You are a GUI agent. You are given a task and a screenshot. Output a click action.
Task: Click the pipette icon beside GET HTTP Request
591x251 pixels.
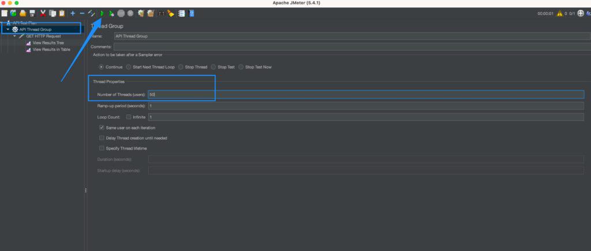pyautogui.click(x=22, y=36)
